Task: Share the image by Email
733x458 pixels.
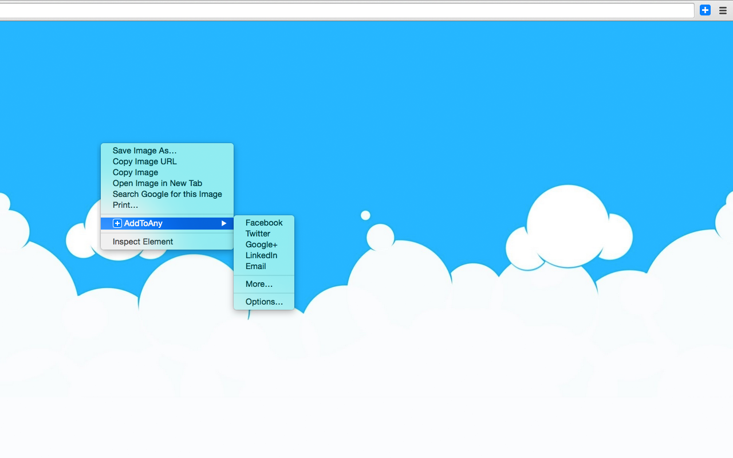Action: click(255, 266)
